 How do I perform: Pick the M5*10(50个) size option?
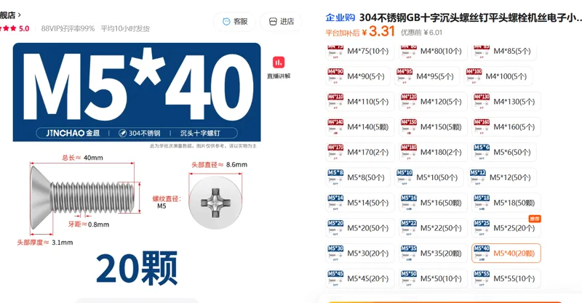tap(429, 177)
